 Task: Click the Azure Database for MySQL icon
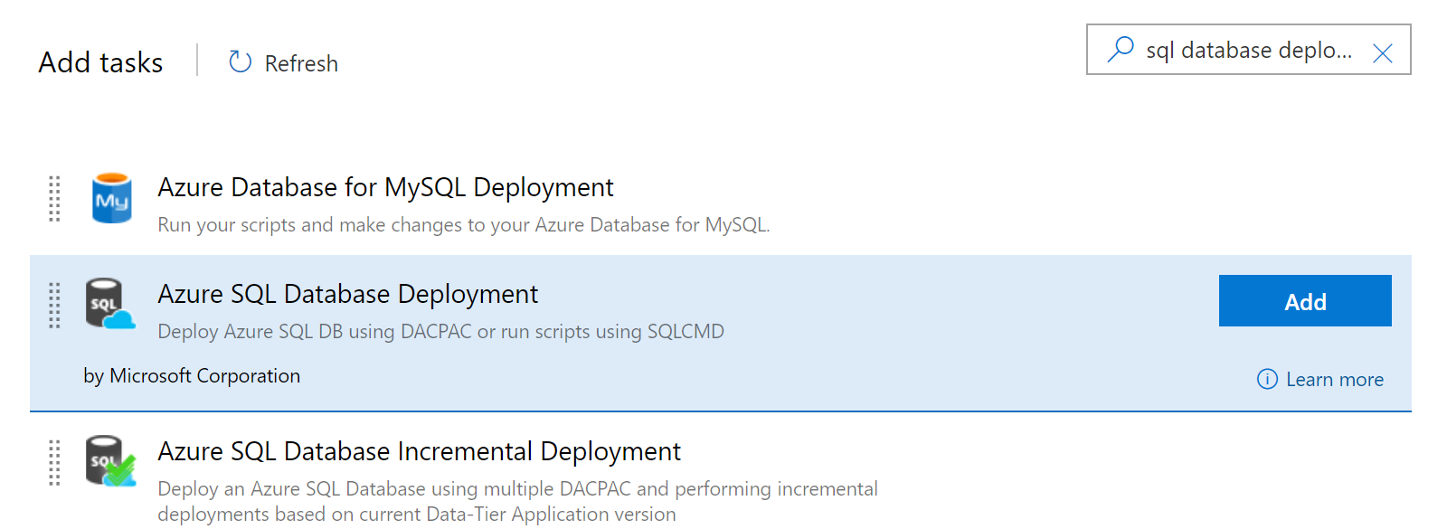tap(112, 198)
